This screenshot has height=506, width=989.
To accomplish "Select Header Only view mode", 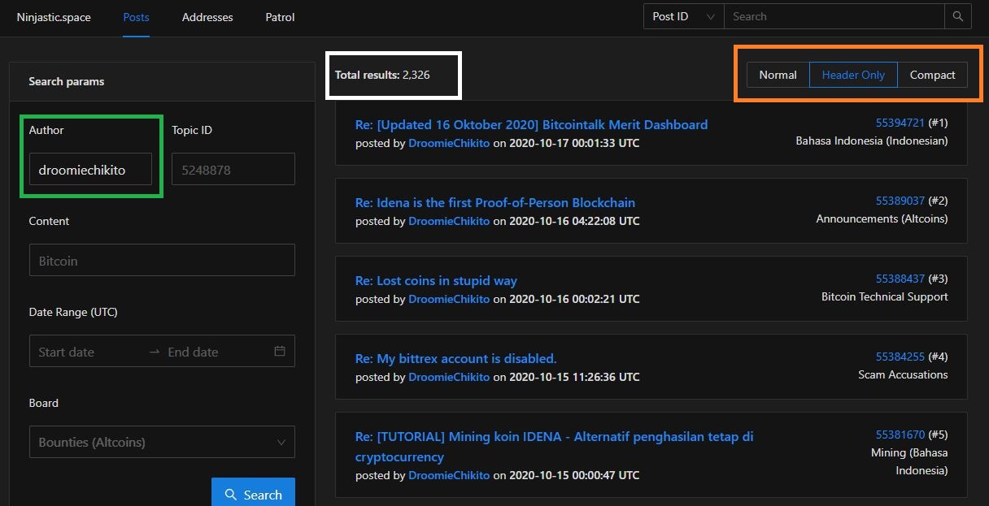I will [853, 75].
